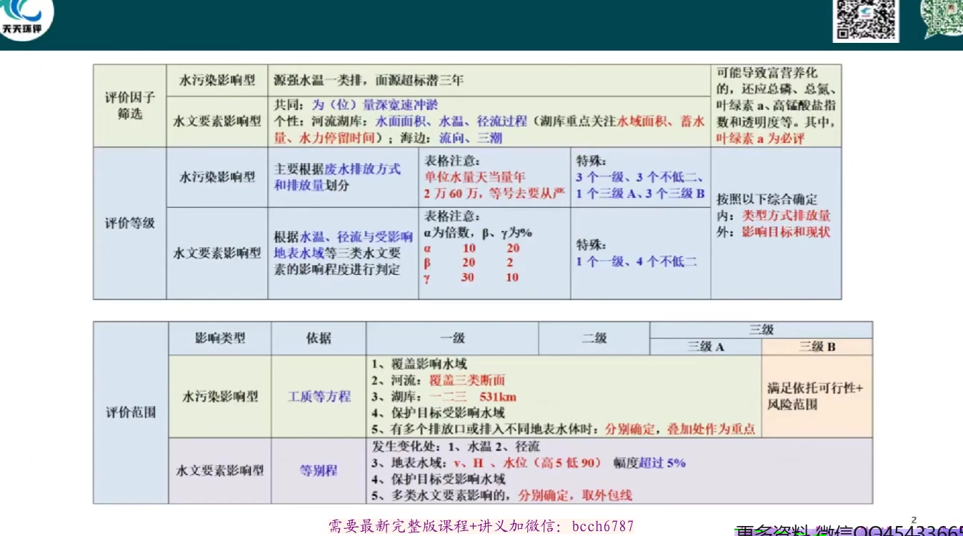Screen dimensions: 963x536
Task: Click the text 1个一级、4个不低二
Action: (x=637, y=262)
